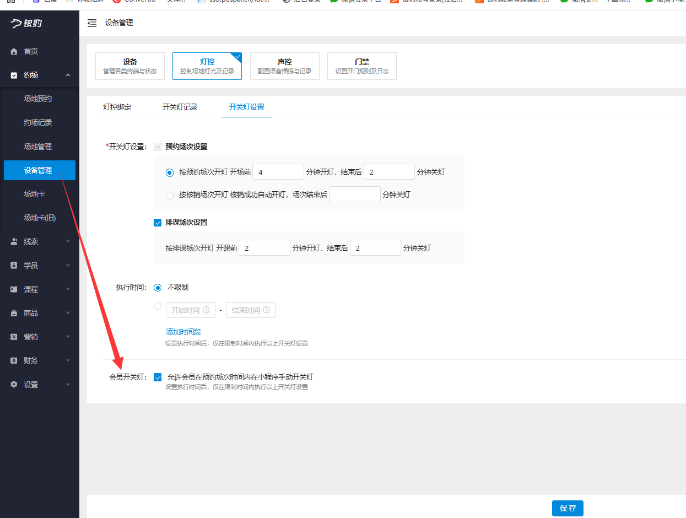Uncheck the 排课场次设置 checkbox
The image size is (686, 518).
pos(157,222)
